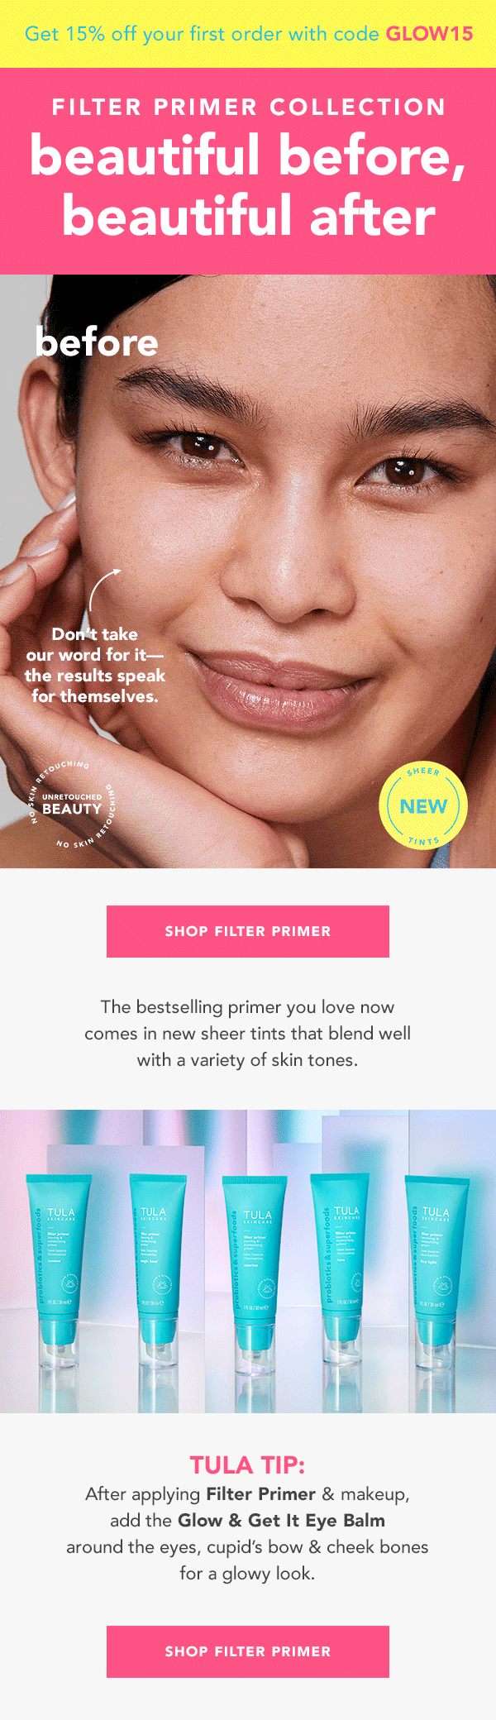The height and width of the screenshot is (1720, 496).
Task: Select the first TULA primer tube
Action: coord(59,1270)
